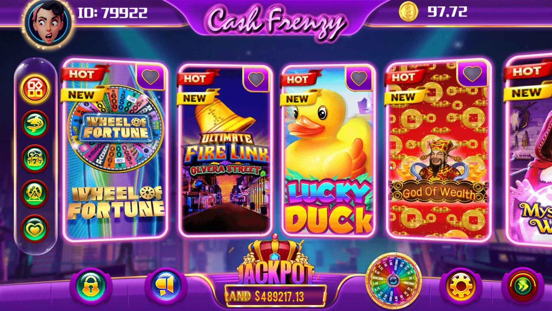Toggle favorite heart on Lucky Duck card

(359, 79)
